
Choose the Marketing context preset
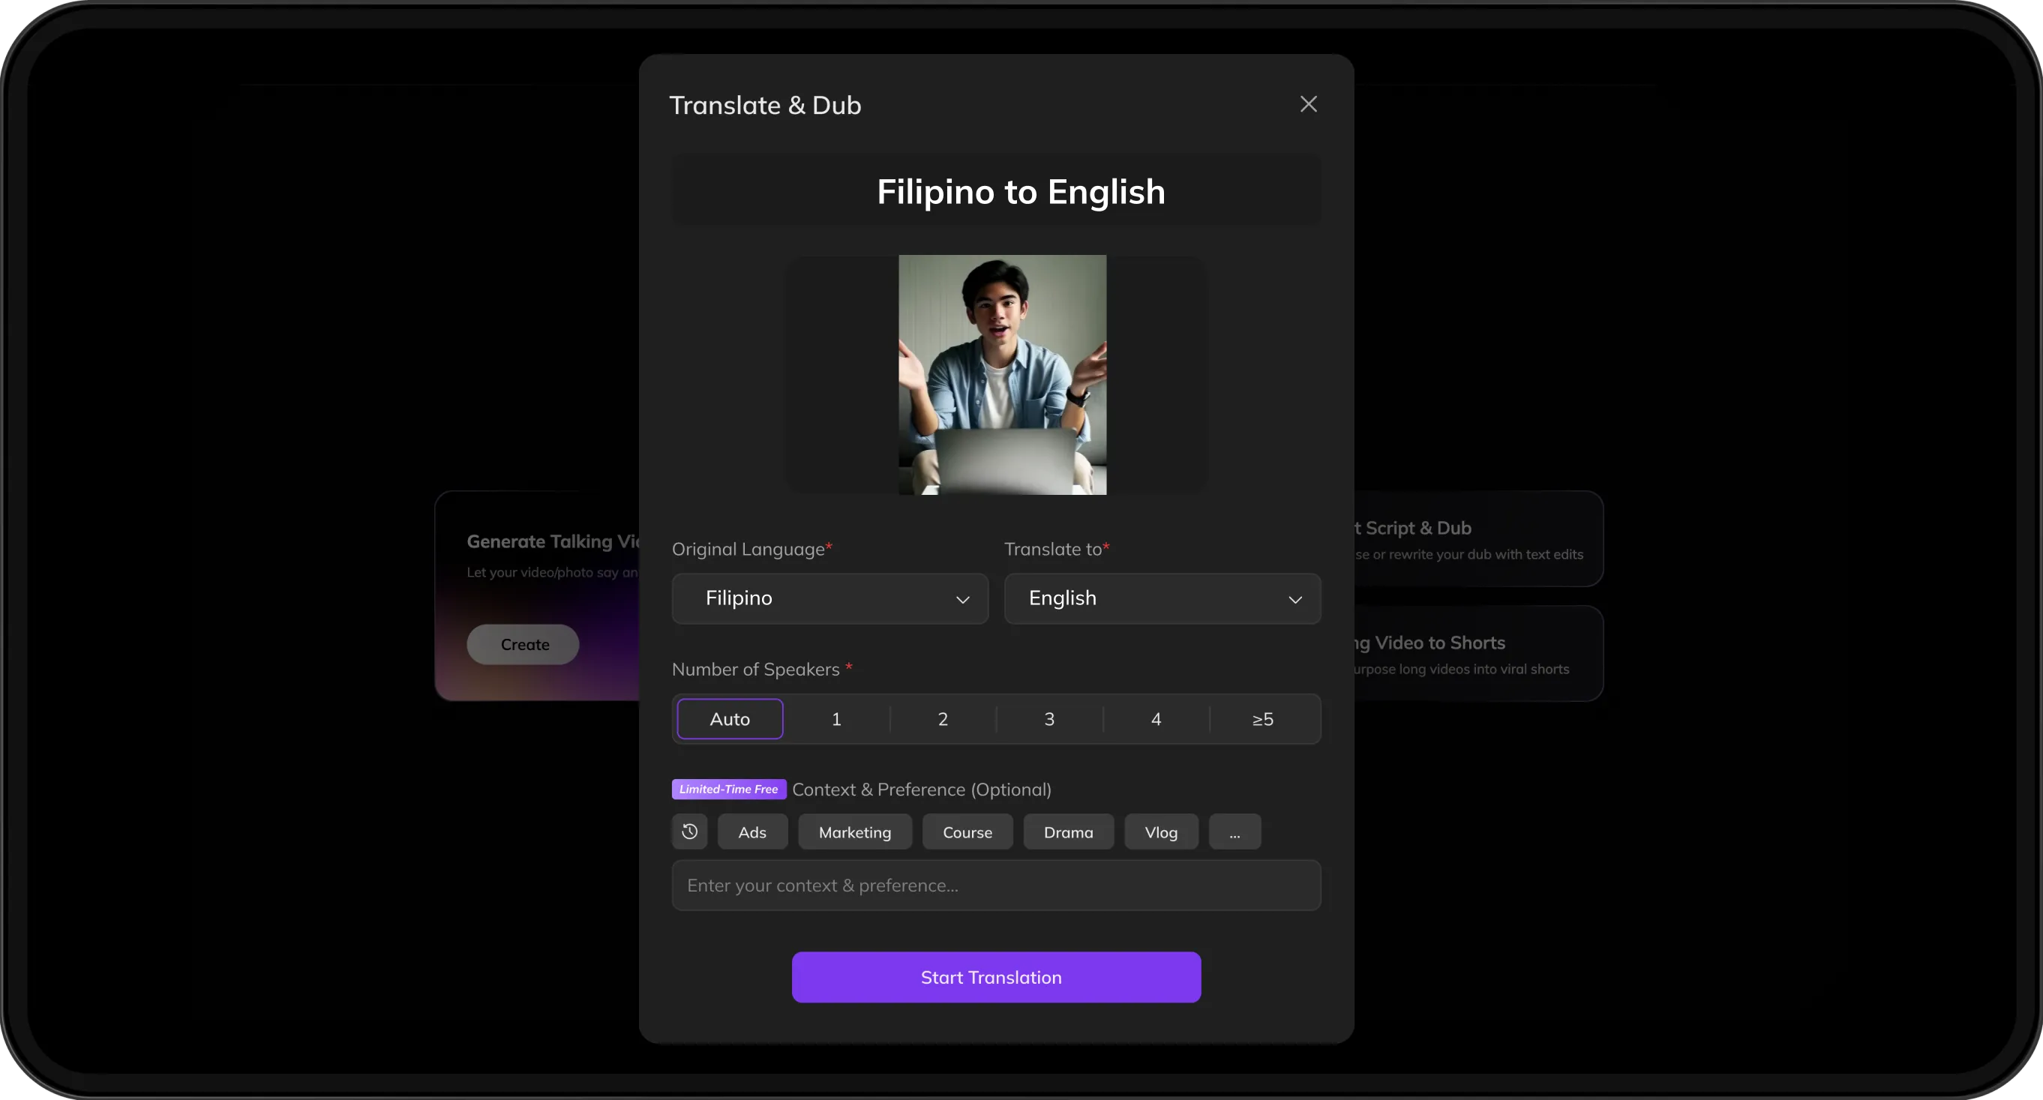point(854,832)
